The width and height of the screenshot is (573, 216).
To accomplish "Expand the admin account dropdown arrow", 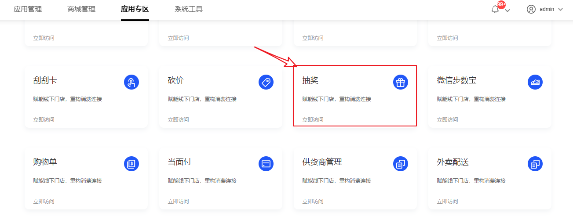I will 560,9.
